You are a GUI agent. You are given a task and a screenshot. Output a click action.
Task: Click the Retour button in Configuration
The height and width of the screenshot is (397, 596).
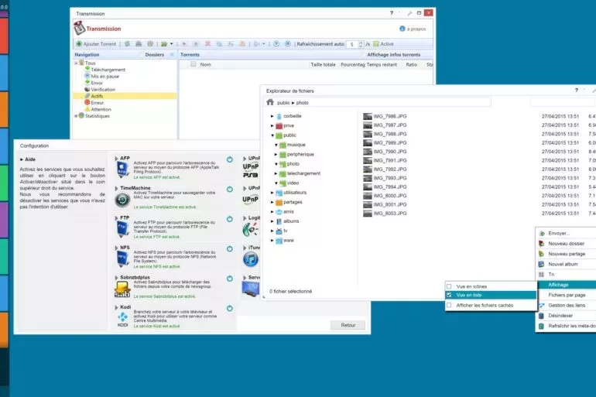348,325
